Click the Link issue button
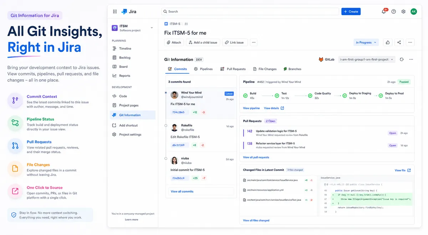Viewport: 428px width, 235px height. (x=235, y=42)
